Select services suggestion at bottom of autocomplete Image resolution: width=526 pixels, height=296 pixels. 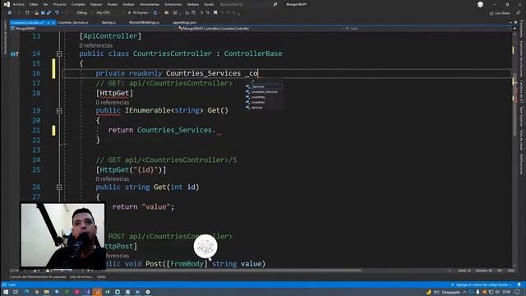(265, 108)
